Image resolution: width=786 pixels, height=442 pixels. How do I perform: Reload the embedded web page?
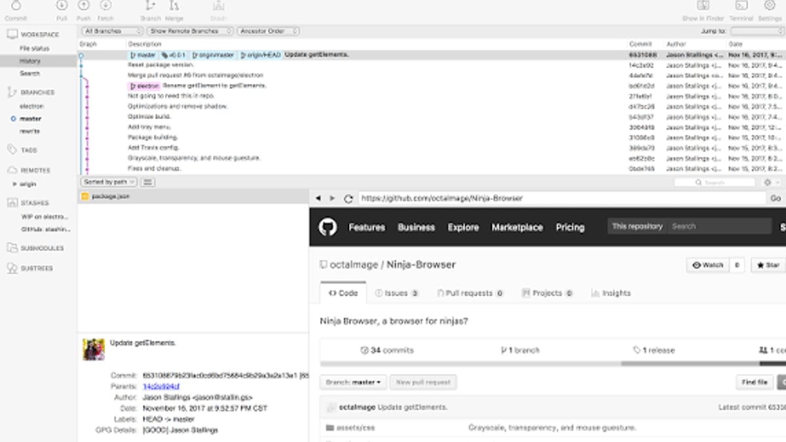[x=348, y=198]
